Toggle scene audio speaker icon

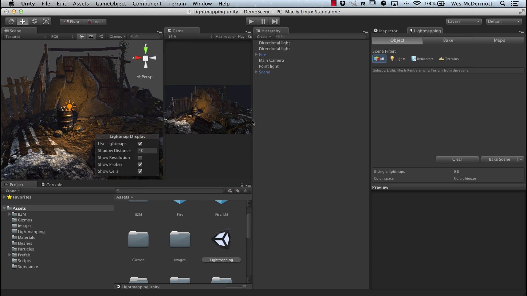pos(101,36)
